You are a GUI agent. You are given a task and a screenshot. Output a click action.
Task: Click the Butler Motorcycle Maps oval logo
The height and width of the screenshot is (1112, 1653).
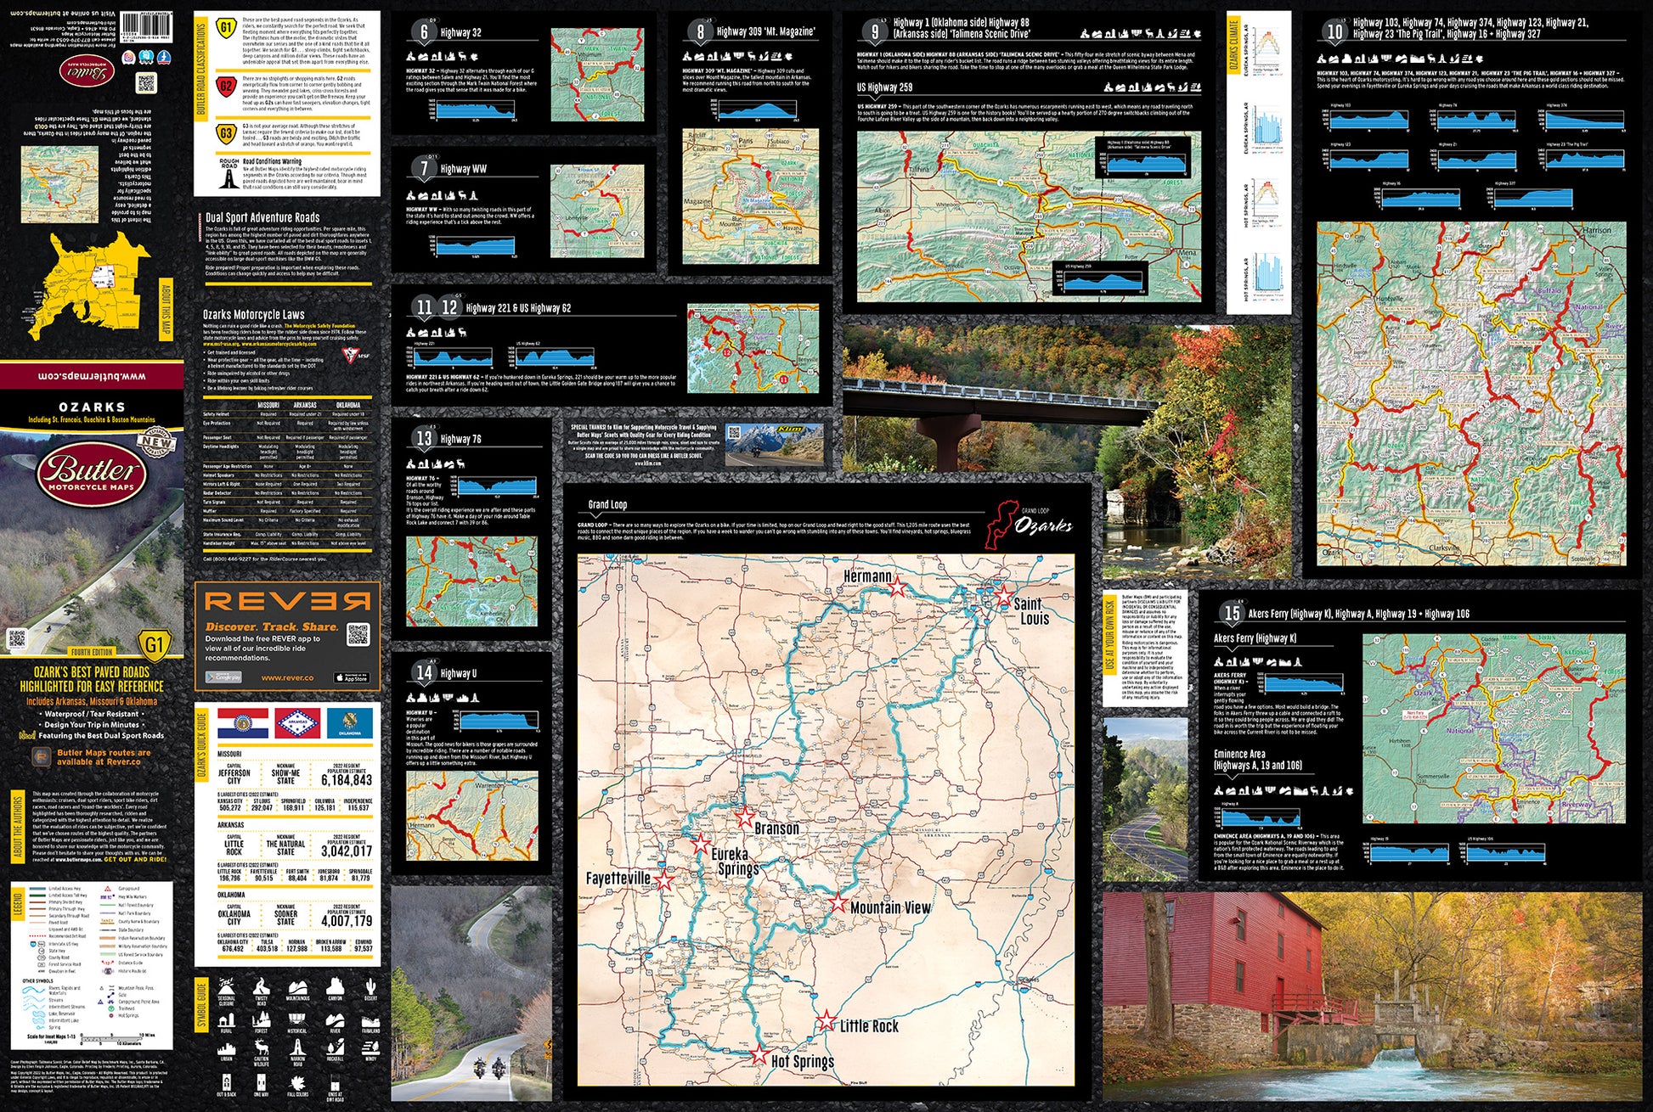coord(92,474)
